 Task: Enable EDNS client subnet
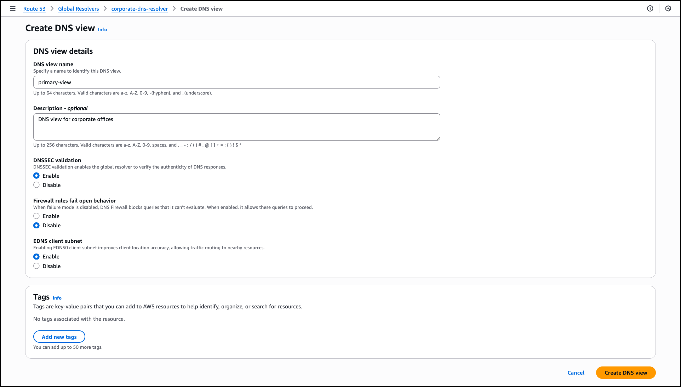[36, 256]
